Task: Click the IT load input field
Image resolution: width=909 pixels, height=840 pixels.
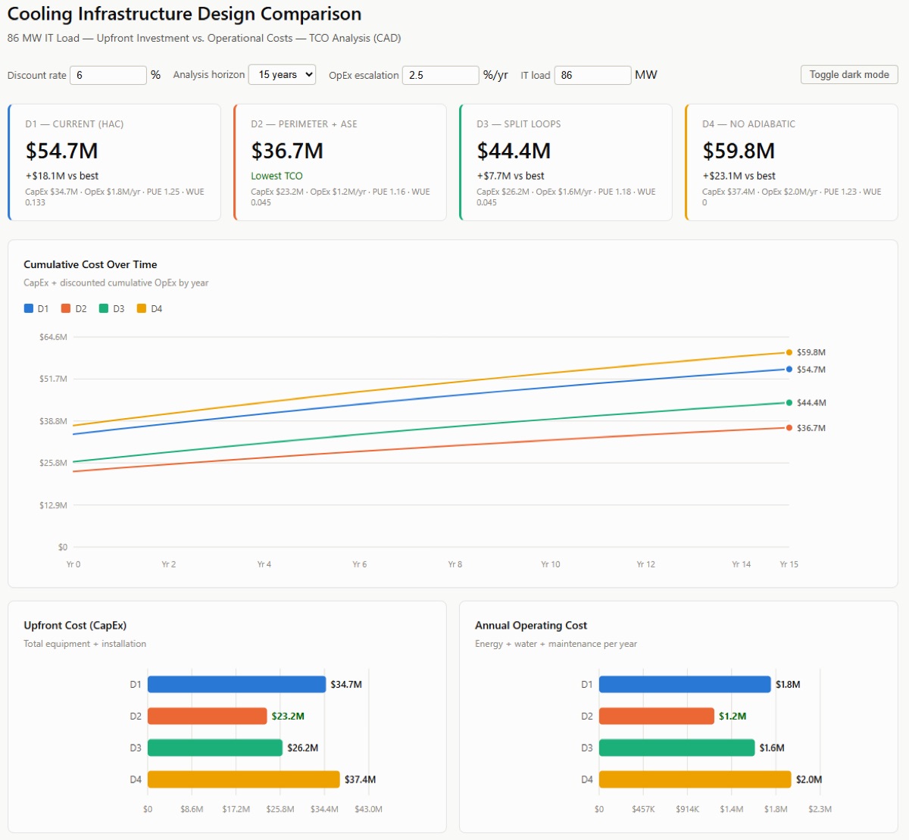Action: pyautogui.click(x=592, y=75)
